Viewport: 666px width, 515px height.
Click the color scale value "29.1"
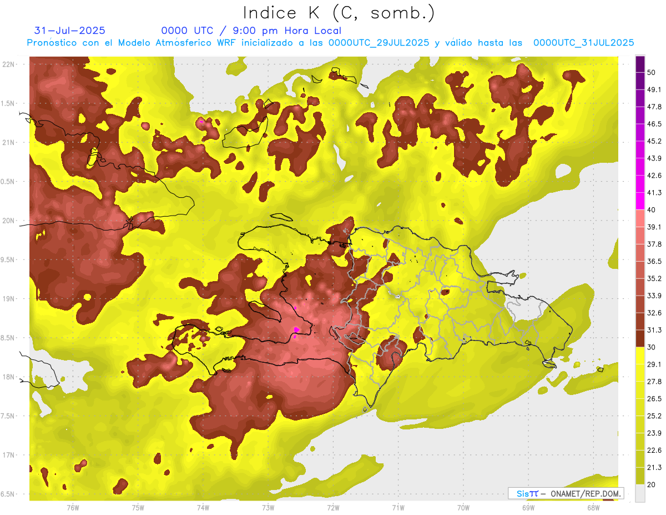coord(654,364)
